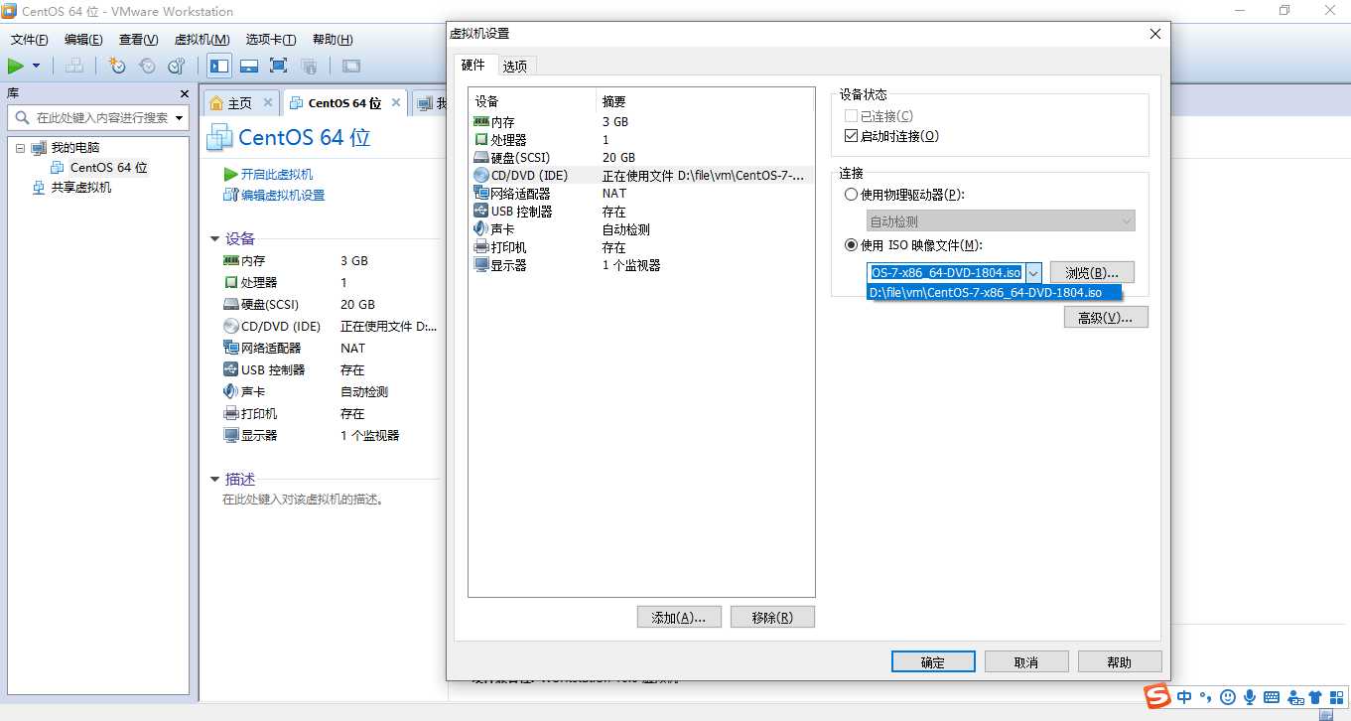
Task: Collapse the 设备 section in the main window
Action: click(x=214, y=239)
